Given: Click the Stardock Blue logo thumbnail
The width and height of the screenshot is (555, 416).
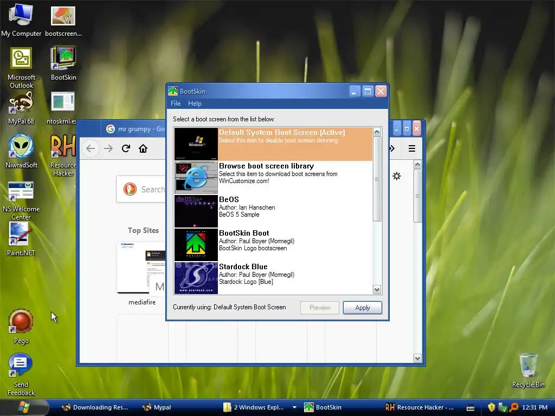Looking at the screenshot, I should tap(196, 278).
